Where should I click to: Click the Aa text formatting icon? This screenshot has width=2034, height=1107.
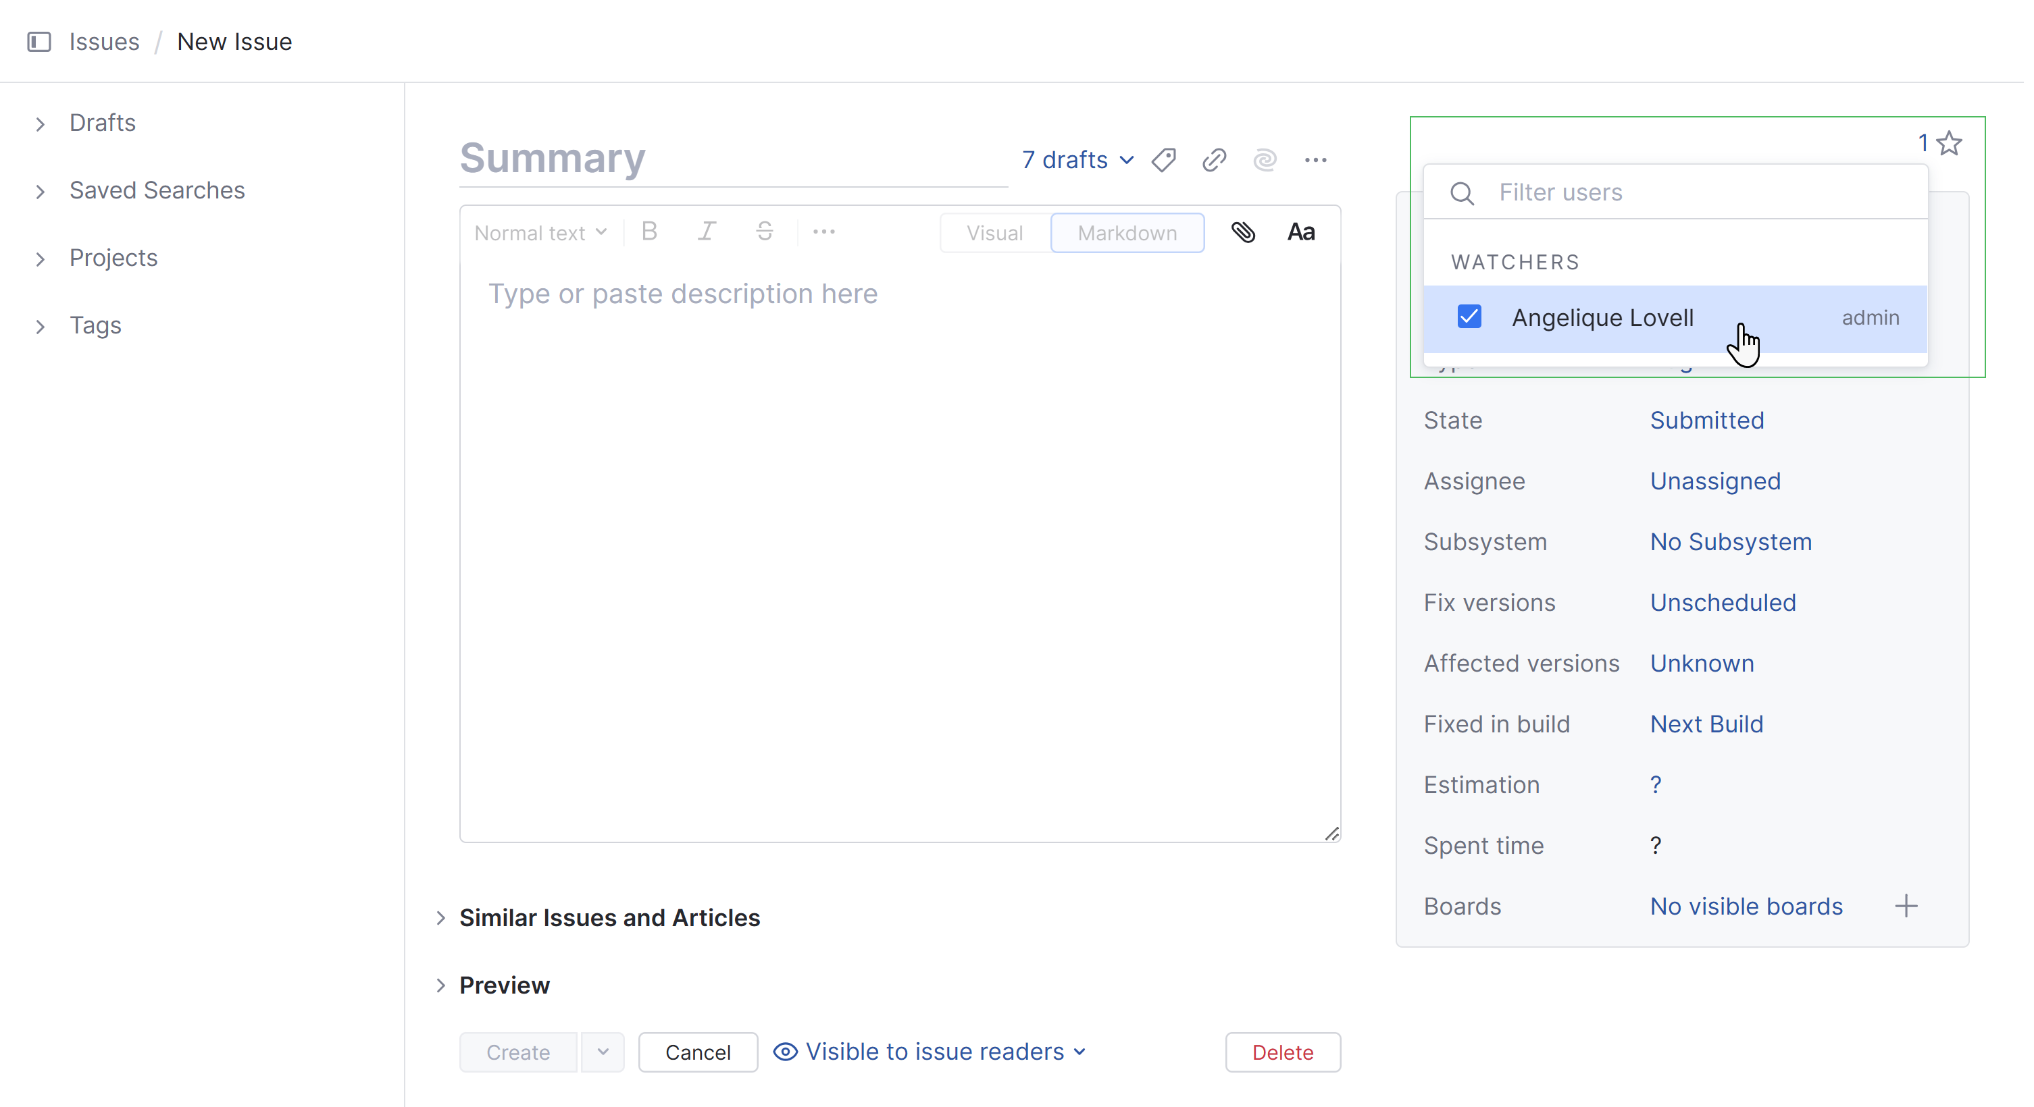coord(1300,232)
